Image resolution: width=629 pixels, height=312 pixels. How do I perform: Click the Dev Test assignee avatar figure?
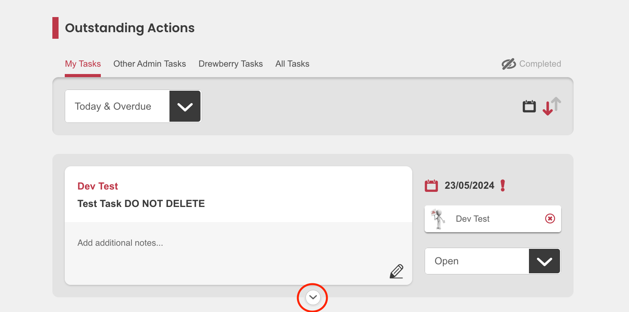438,219
